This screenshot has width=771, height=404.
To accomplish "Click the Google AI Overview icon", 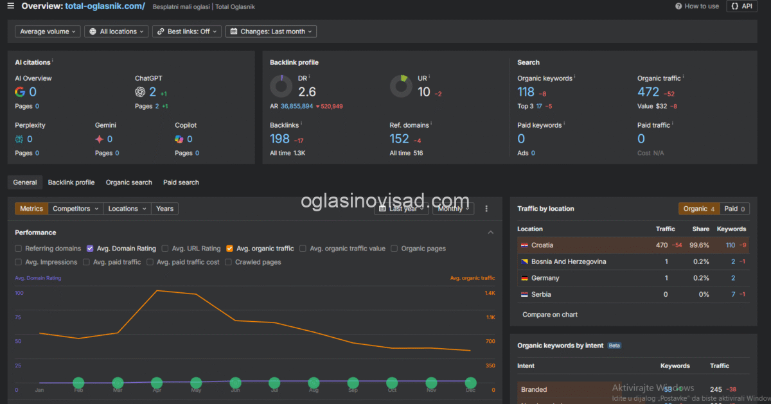I will click(x=20, y=92).
